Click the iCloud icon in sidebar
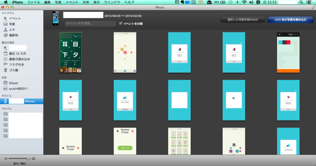 click(x=6, y=83)
